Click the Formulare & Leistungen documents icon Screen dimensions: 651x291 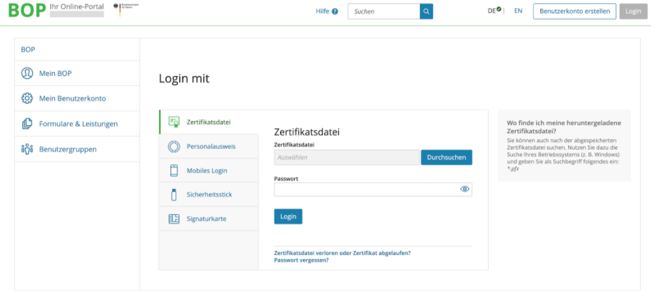click(x=27, y=124)
